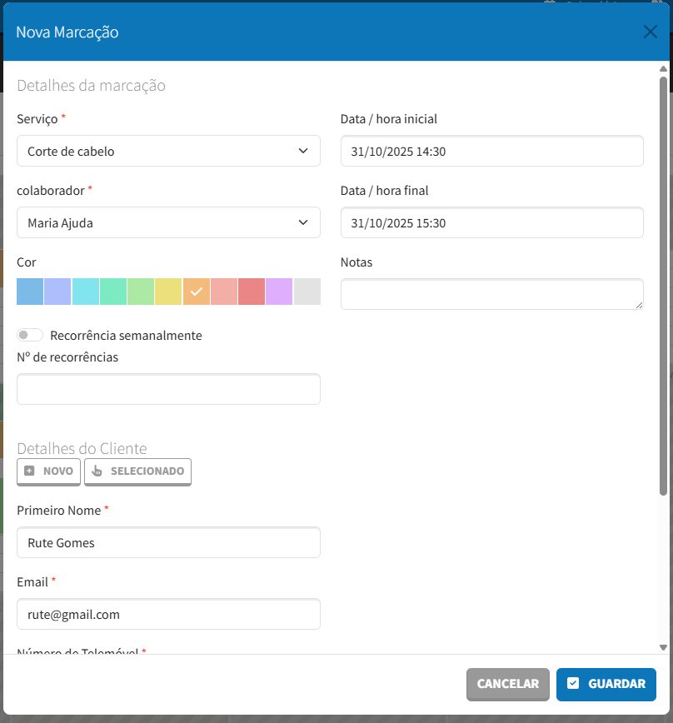Viewport: 673px width, 723px height.
Task: Click the scrollbar down arrow
Action: coord(663,647)
